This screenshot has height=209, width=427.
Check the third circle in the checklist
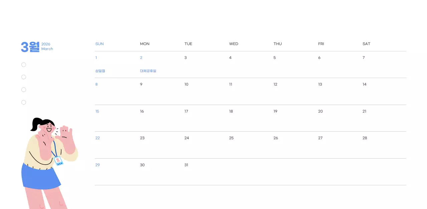24,90
